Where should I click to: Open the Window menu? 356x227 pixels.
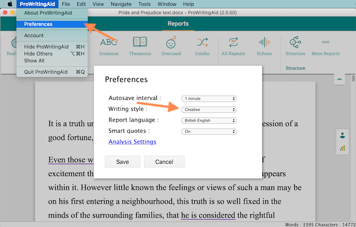point(167,4)
